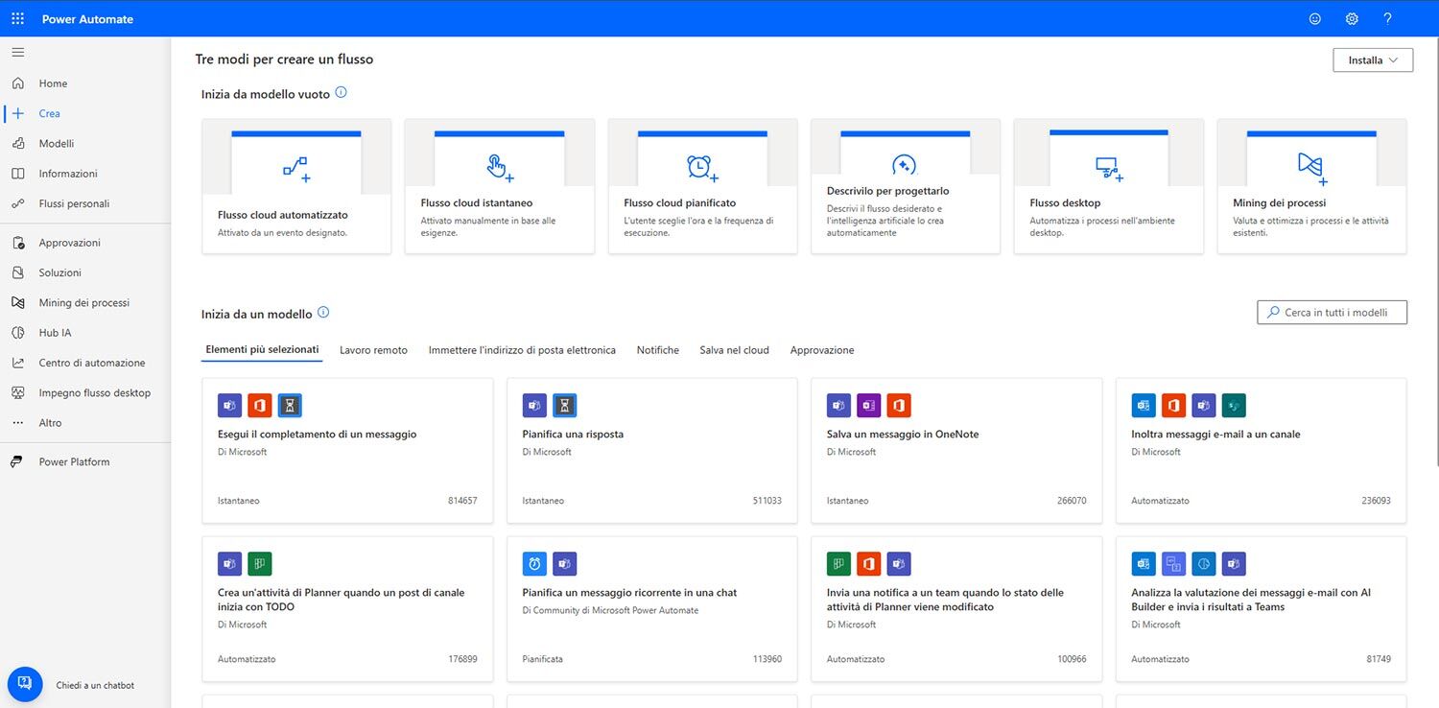Open the app launcher grid icon

tap(16, 18)
